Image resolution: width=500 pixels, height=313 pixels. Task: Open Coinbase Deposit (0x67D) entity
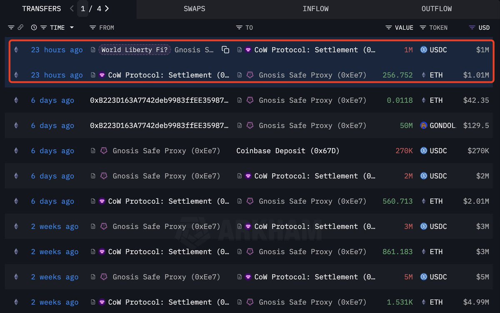click(x=288, y=151)
